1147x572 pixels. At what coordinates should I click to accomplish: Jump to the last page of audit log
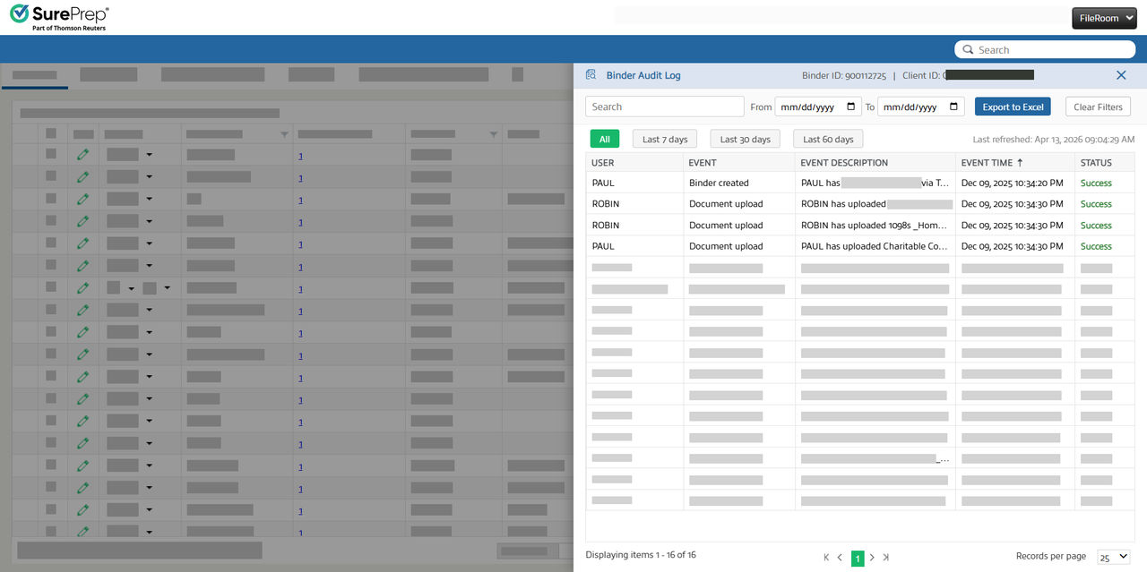pos(886,558)
